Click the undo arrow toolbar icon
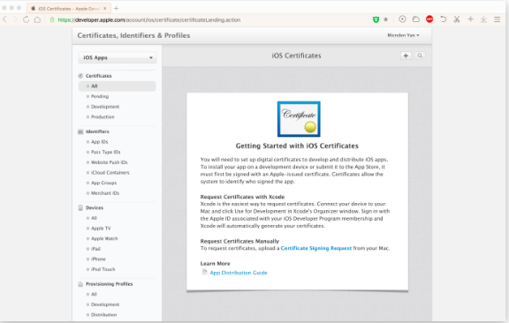 (x=443, y=19)
